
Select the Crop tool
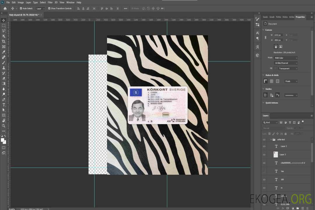coord(3,41)
